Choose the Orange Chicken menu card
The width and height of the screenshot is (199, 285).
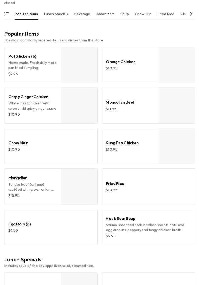(130, 65)
